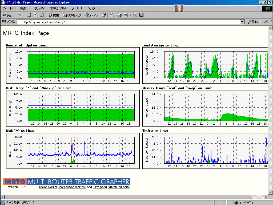Open the History icon in toolbar
Viewport: 273px width, 205px height.
click(104, 15)
